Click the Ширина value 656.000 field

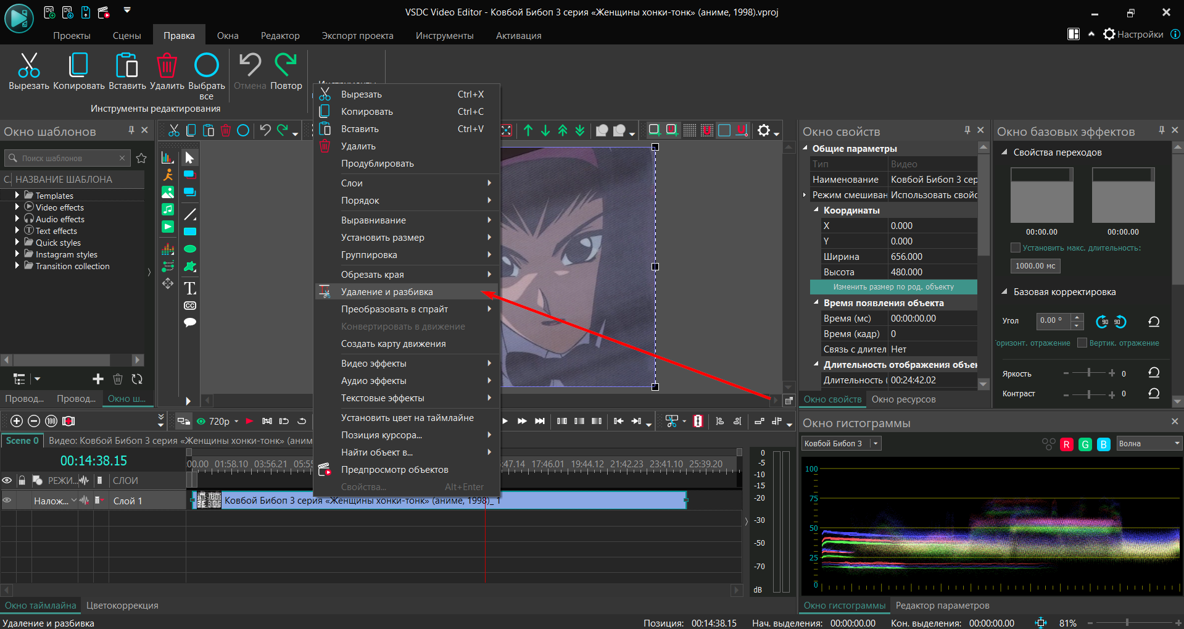pos(933,257)
